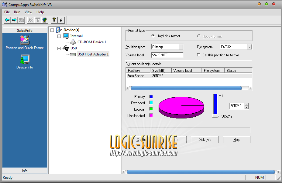Select the Floppy format radio button
Viewport: 282px width, 183px height.
(x=199, y=36)
